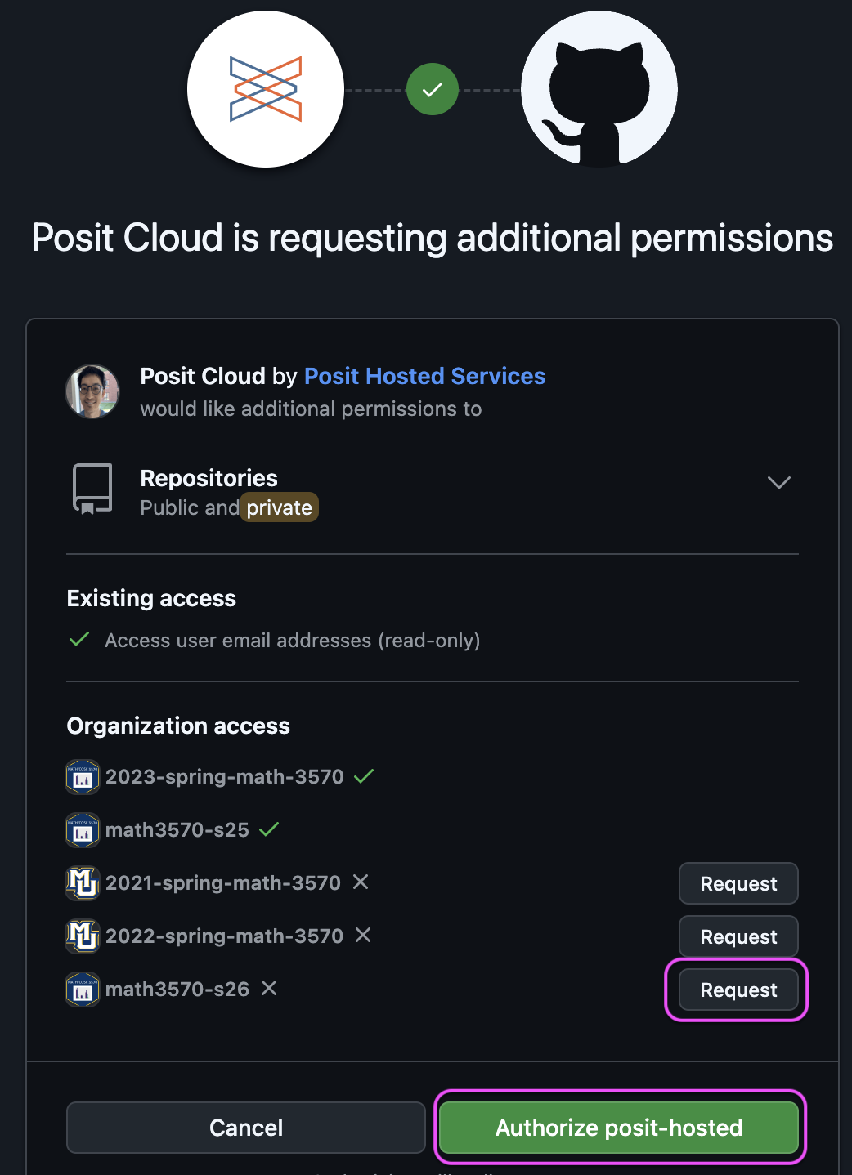Click the highlighted private label
Screen dimensions: 852x1175
280,507
